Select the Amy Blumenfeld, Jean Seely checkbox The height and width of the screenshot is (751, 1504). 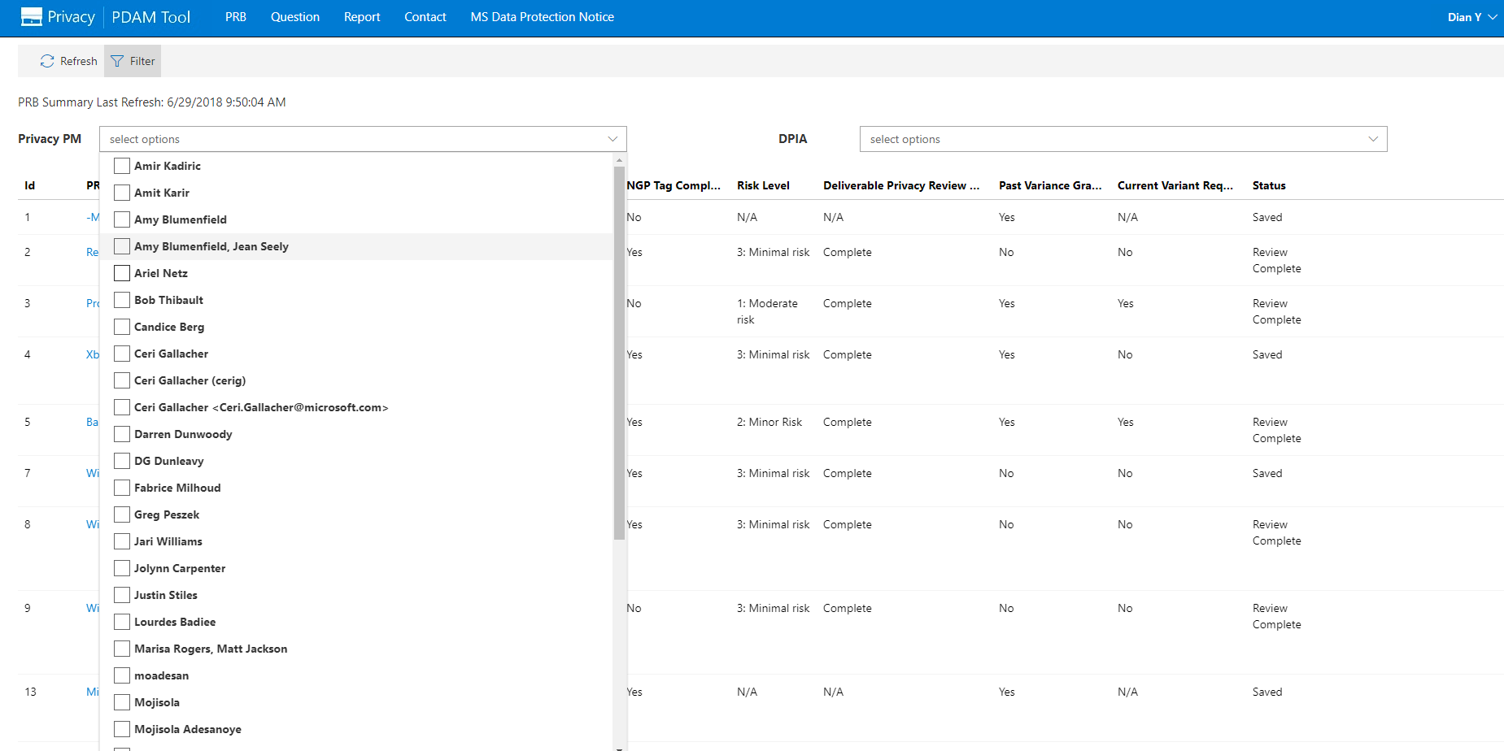pos(122,246)
